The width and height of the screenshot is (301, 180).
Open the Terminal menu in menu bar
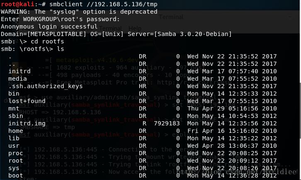pyautogui.click(x=110, y=29)
